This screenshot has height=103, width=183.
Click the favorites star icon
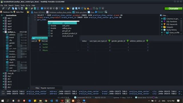tap(28, 12)
